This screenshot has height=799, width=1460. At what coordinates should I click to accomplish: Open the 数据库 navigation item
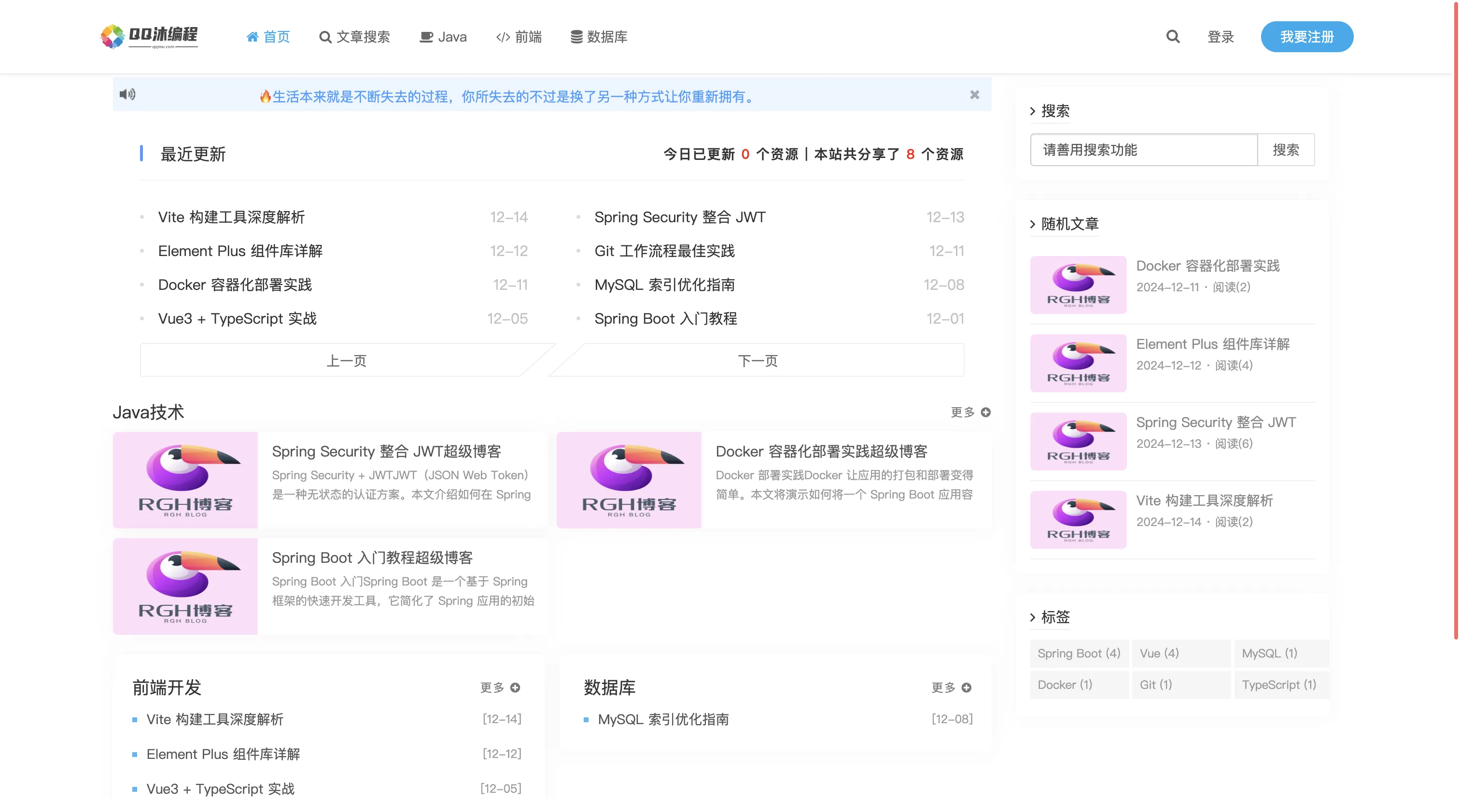(x=599, y=37)
